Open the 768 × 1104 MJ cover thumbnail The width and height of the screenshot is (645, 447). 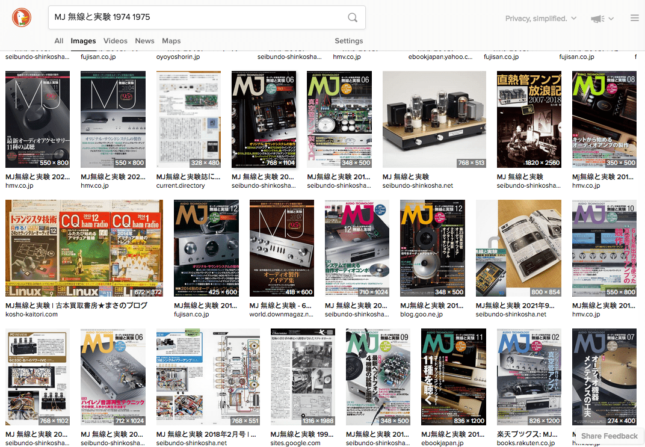(x=264, y=119)
